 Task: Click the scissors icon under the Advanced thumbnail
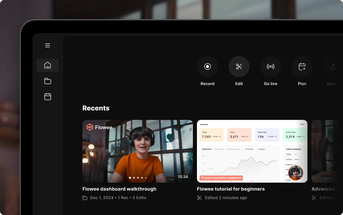coord(314,198)
